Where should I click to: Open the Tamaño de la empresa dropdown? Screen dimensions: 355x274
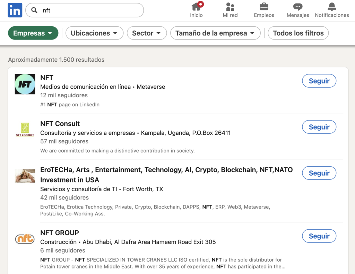click(x=215, y=33)
